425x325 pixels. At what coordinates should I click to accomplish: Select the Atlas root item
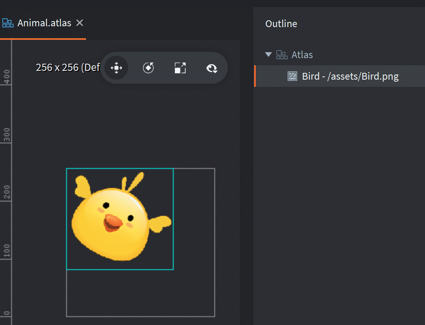302,55
